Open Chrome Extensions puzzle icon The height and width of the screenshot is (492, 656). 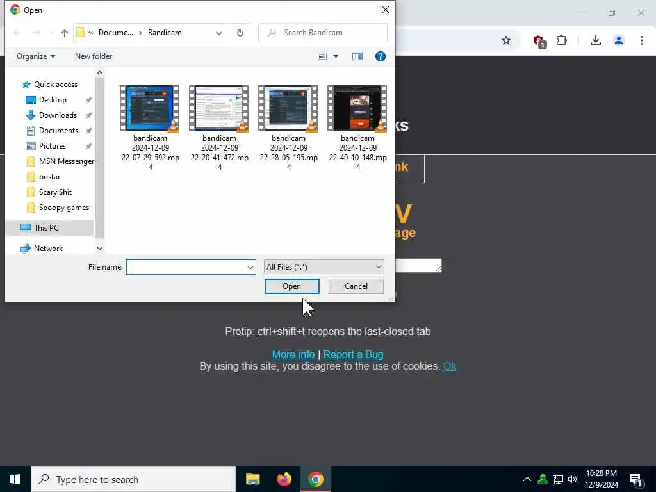[x=561, y=40]
